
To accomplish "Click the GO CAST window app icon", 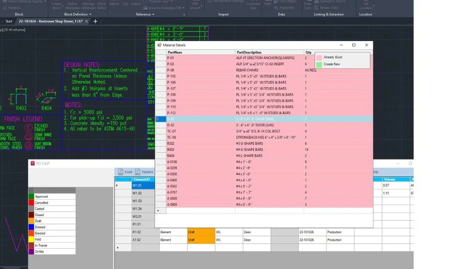I will tap(32, 163).
